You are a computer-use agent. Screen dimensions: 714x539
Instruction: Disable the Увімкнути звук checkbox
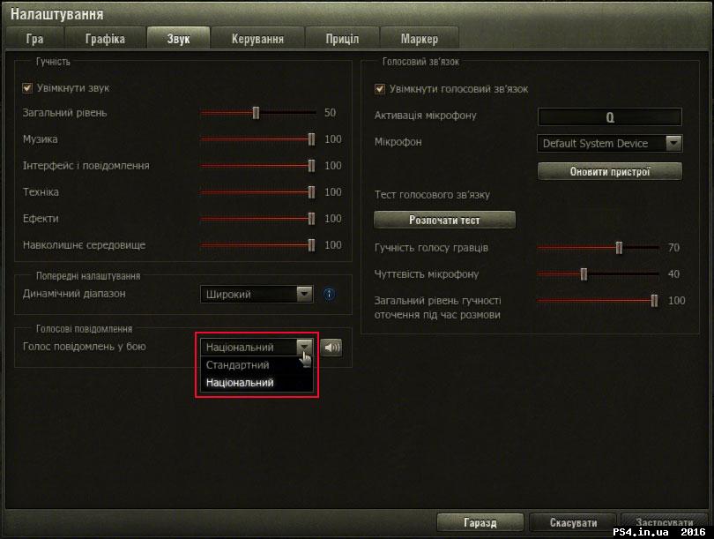27,87
